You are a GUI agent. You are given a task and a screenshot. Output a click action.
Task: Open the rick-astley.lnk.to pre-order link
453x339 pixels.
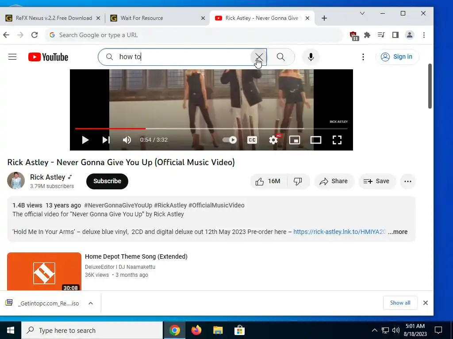(x=339, y=232)
